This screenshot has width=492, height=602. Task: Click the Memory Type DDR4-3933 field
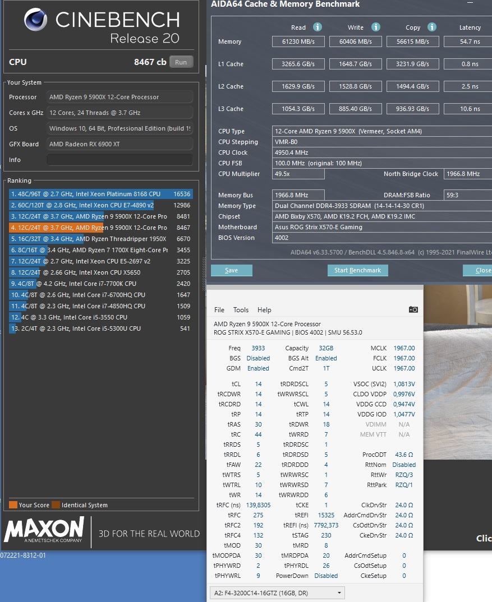point(382,206)
